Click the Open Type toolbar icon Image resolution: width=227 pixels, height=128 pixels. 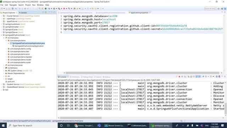click(x=74, y=9)
